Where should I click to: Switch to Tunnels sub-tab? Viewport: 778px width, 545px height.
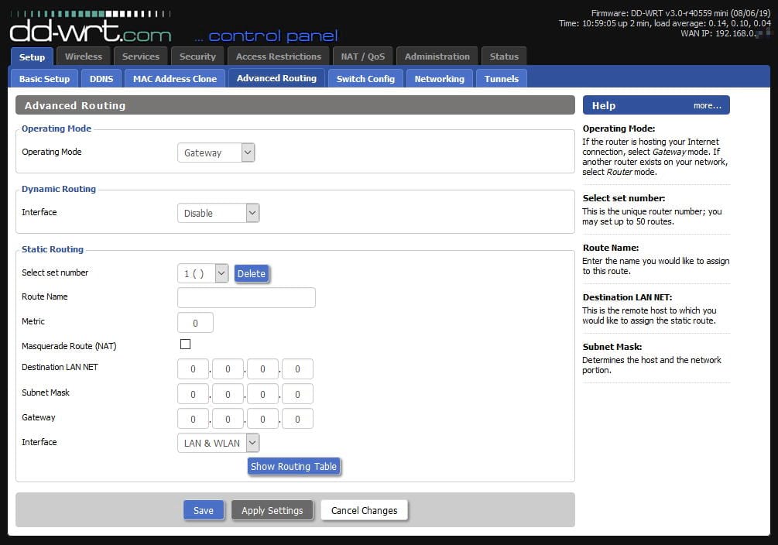click(502, 78)
